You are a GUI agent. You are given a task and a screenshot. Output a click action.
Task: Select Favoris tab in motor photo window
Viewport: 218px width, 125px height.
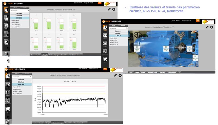click(123, 25)
